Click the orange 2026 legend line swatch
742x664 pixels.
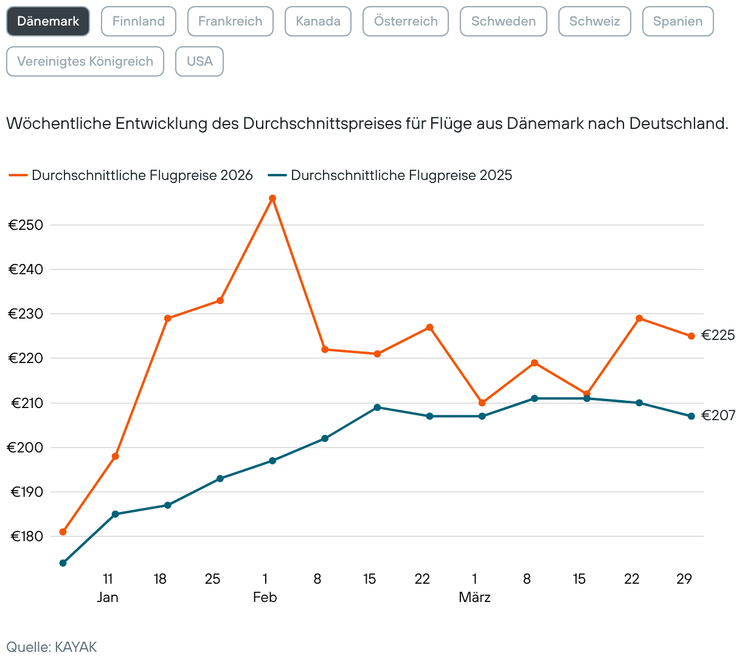(18, 175)
